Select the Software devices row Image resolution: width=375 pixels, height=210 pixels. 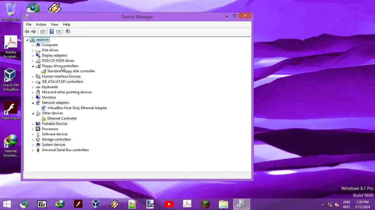[55, 134]
